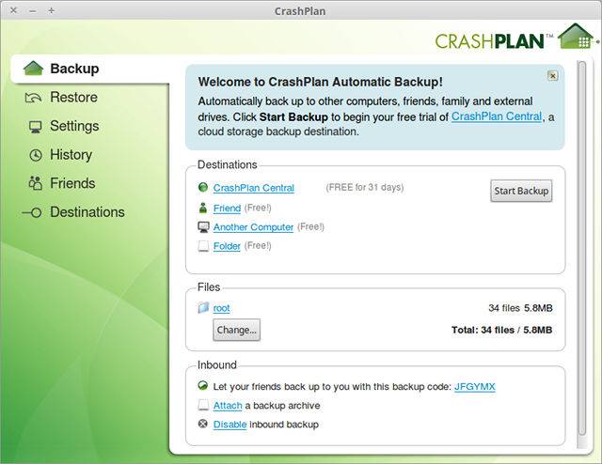Image resolution: width=602 pixels, height=464 pixels.
Task: Open the CrashPlan Central destination link
Action: coord(254,188)
